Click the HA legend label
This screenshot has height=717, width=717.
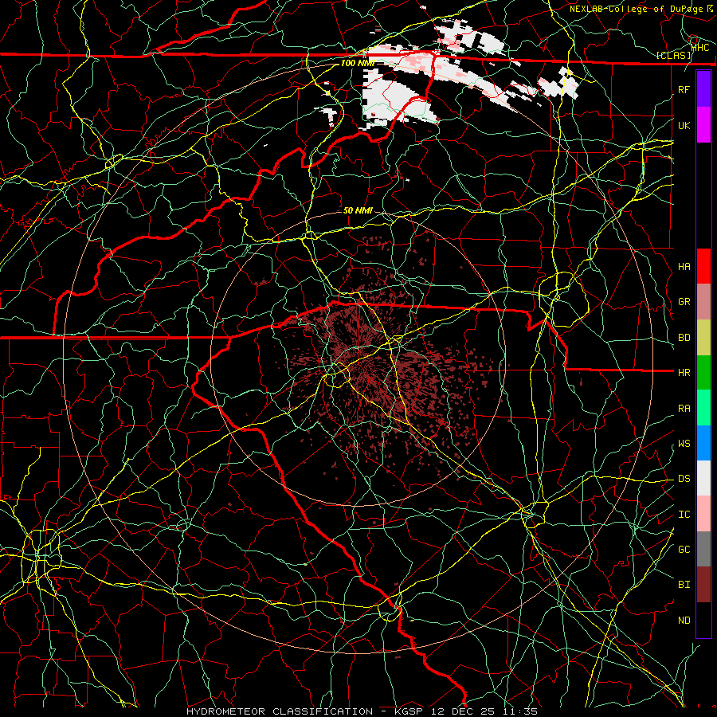(x=684, y=266)
